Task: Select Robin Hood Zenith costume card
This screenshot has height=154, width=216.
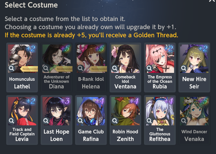Action: [125, 120]
